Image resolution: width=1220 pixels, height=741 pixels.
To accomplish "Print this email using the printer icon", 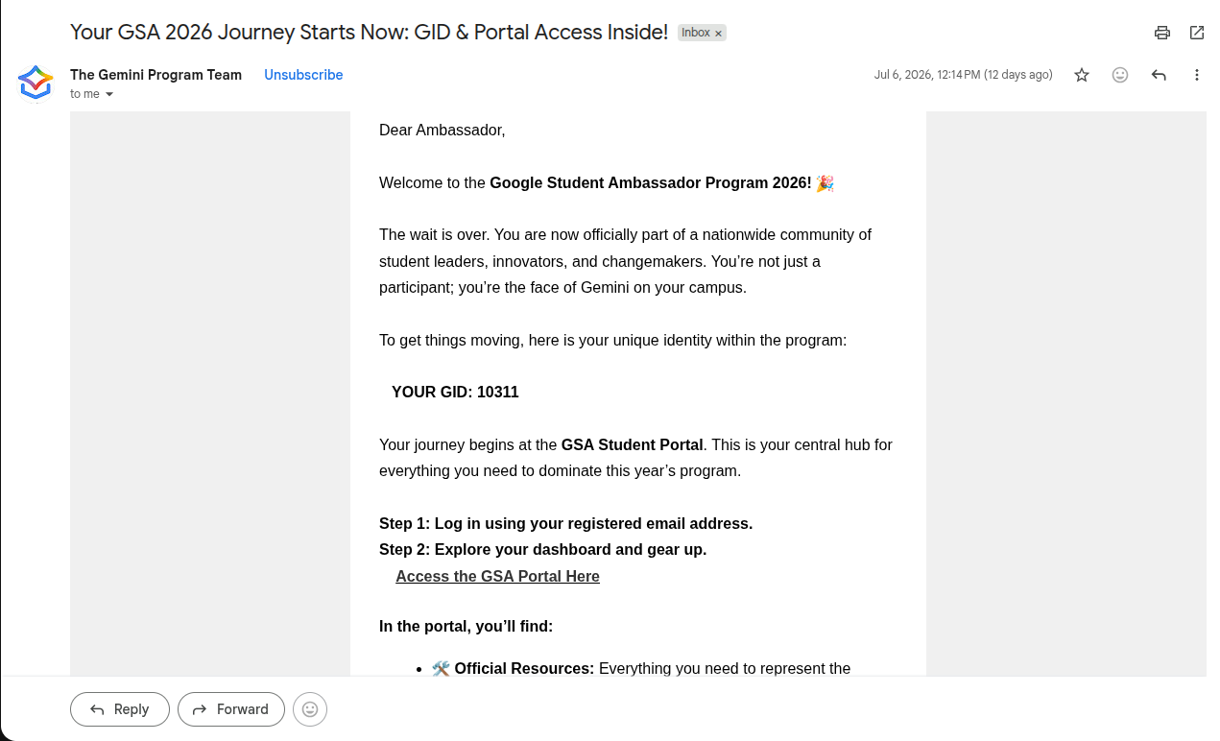I will 1162,33.
